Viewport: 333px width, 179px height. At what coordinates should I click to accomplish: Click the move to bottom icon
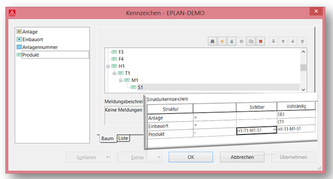pyautogui.click(x=302, y=41)
